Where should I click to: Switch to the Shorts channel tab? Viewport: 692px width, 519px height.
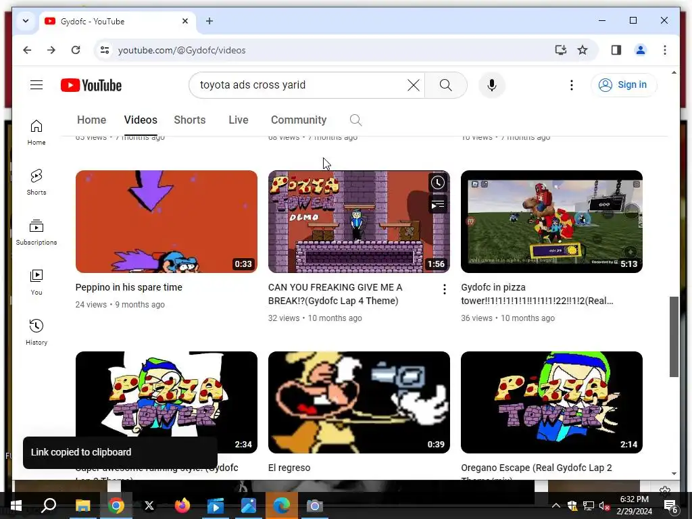pos(190,120)
